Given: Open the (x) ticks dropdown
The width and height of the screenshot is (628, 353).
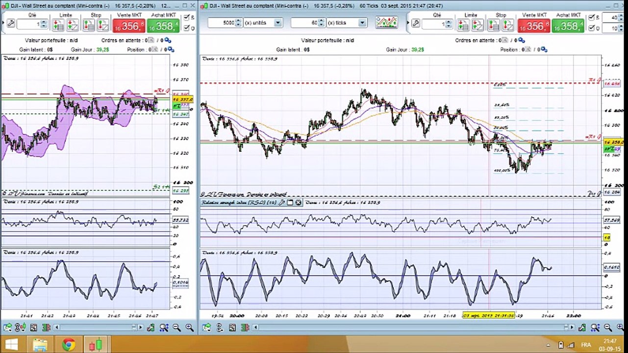Looking at the screenshot, I should coord(362,23).
